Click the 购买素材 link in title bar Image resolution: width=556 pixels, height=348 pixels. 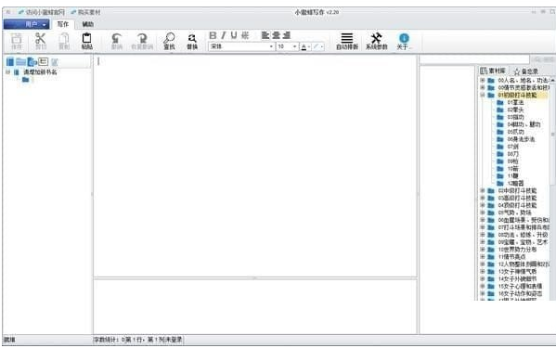tap(85, 12)
